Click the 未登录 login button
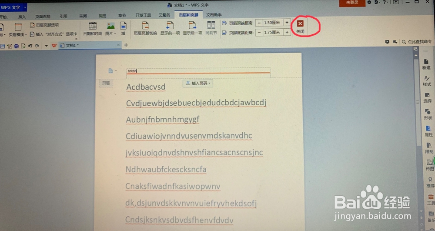This screenshot has width=435, height=231. [x=352, y=3]
